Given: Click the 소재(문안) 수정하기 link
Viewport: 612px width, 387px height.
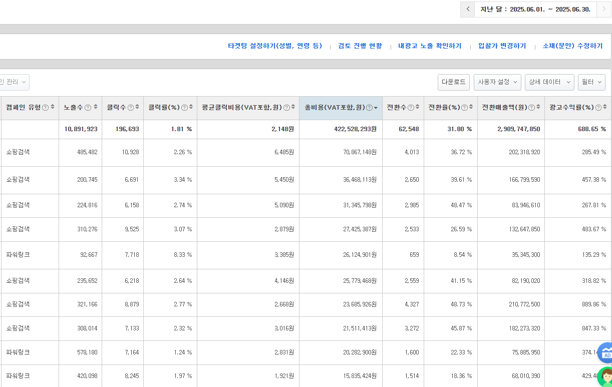Looking at the screenshot, I should tap(572, 46).
